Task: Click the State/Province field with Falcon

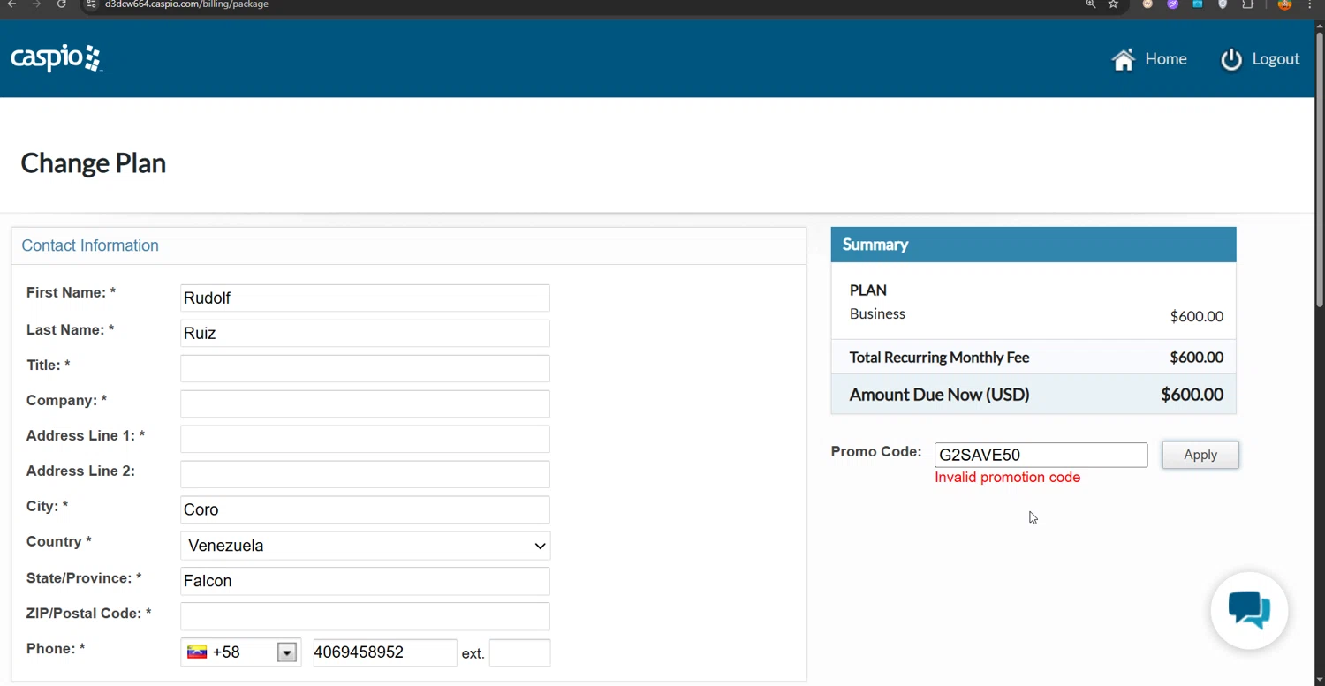Action: pos(365,581)
